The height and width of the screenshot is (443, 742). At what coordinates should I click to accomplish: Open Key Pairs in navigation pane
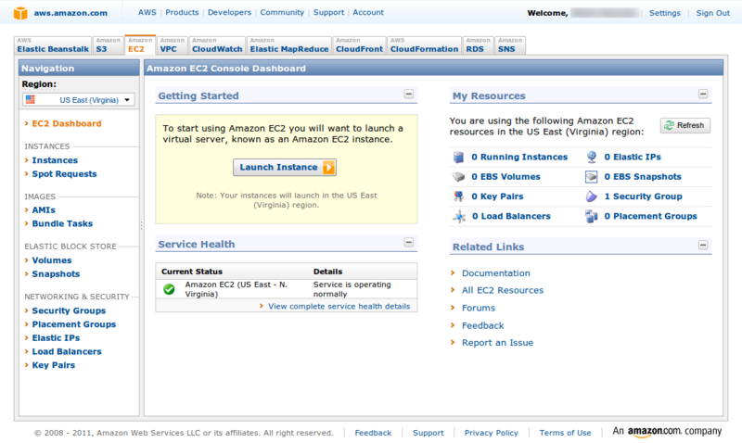tap(54, 365)
